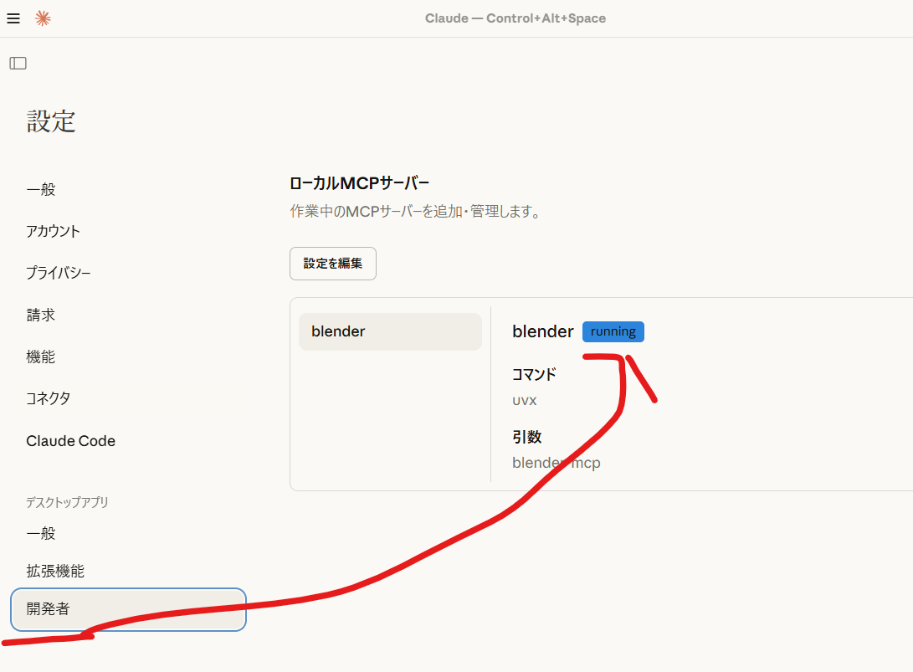Click the Claude window title text

tap(515, 18)
